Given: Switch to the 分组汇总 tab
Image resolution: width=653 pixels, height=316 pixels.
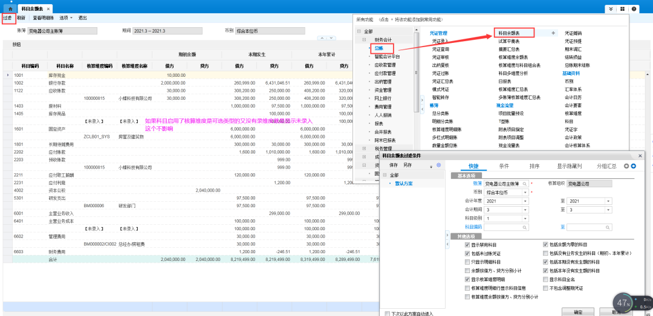Looking at the screenshot, I should pos(607,166).
